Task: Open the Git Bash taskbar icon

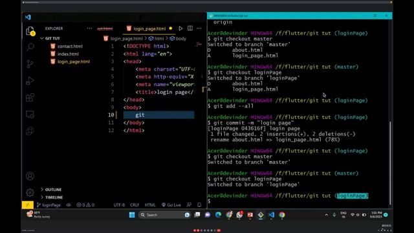Action: (261, 215)
